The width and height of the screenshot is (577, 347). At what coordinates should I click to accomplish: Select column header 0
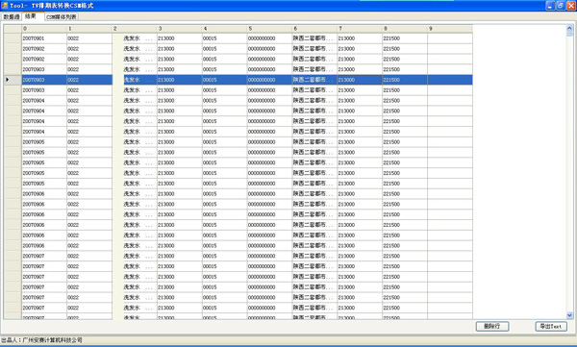pyautogui.click(x=44, y=29)
